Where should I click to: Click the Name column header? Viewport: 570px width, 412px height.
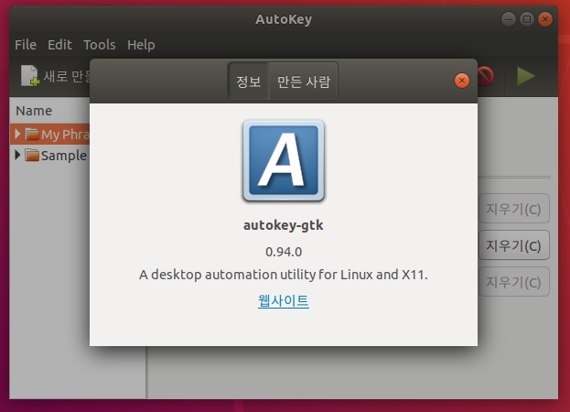pyautogui.click(x=34, y=111)
